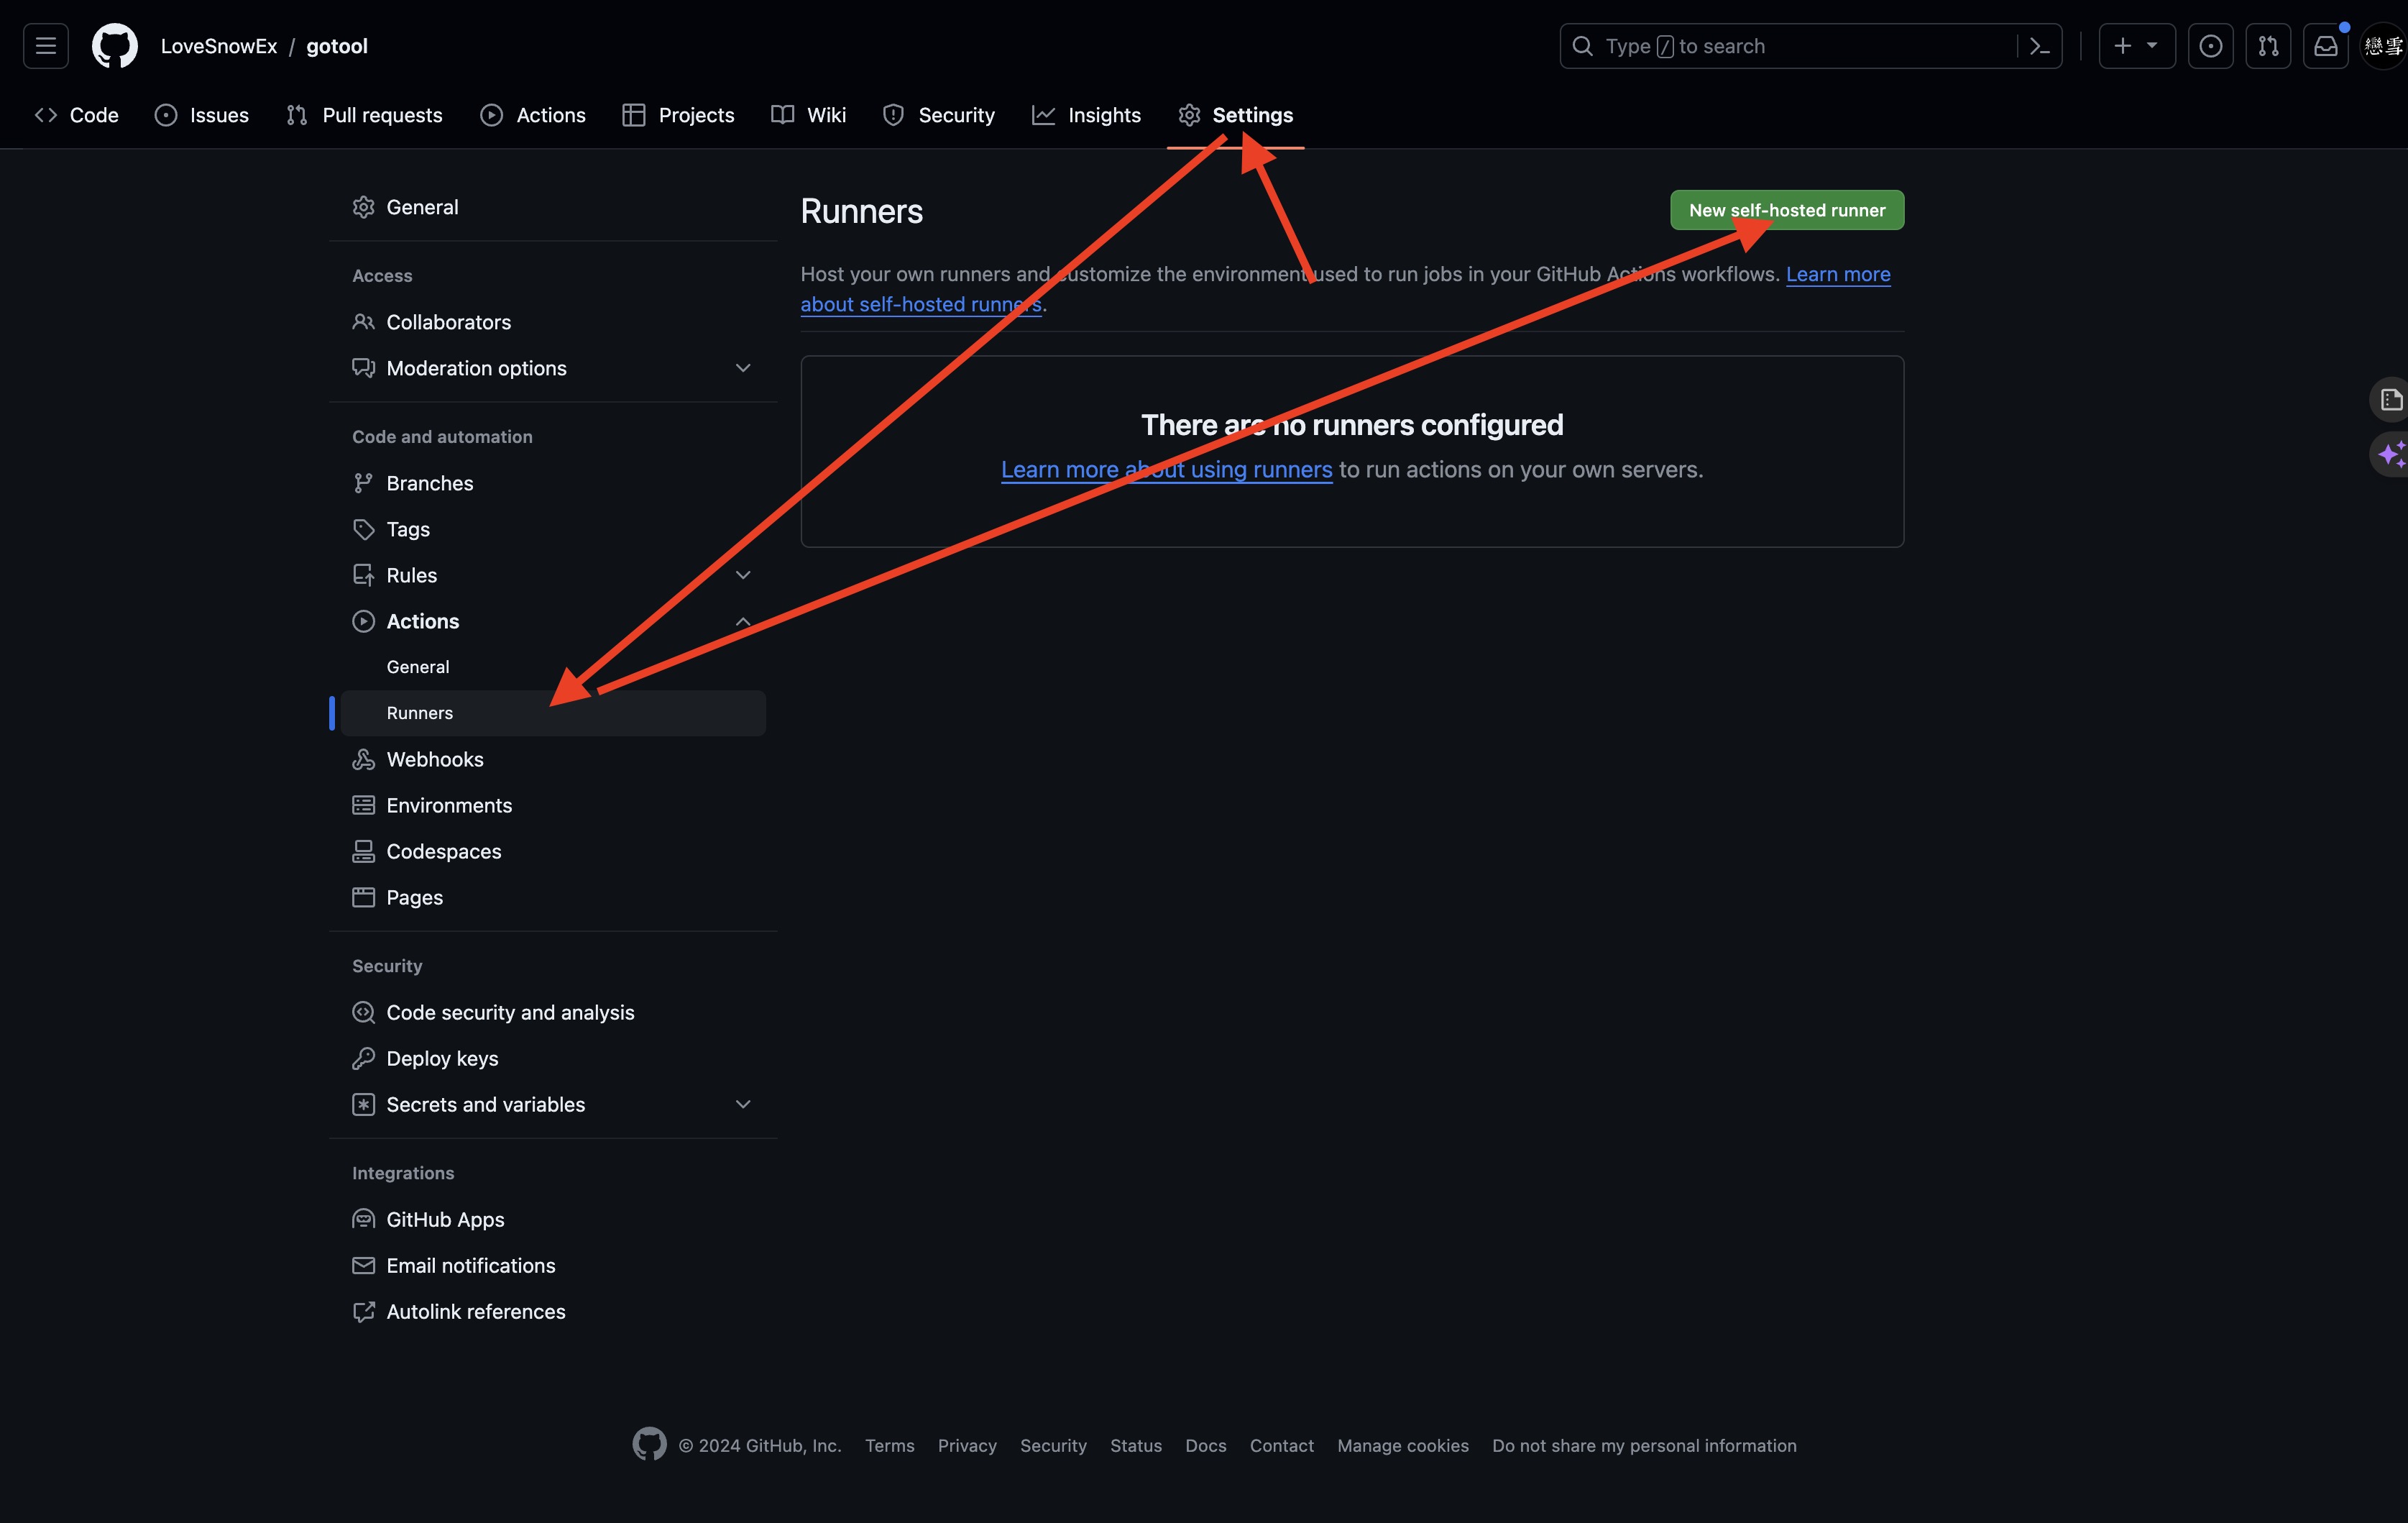This screenshot has height=1523, width=2408.
Task: Switch to the Security tab
Action: pos(939,115)
